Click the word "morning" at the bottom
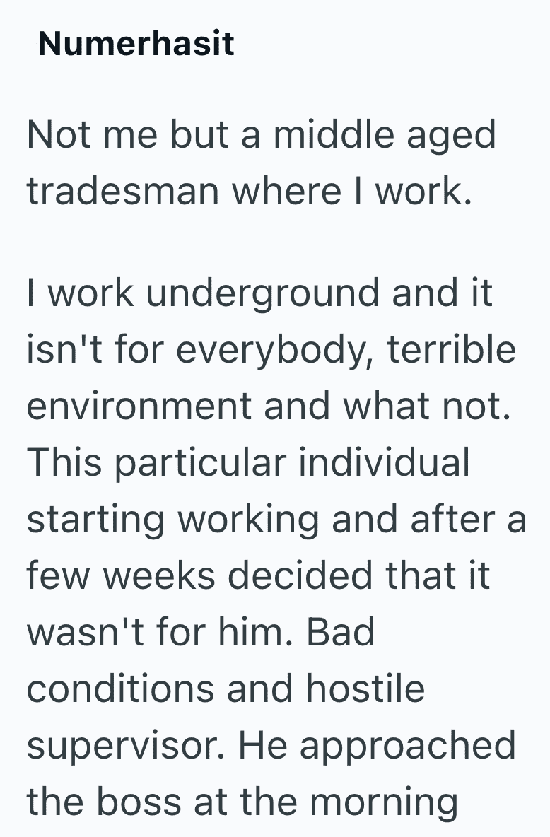550x837 pixels. (x=385, y=802)
